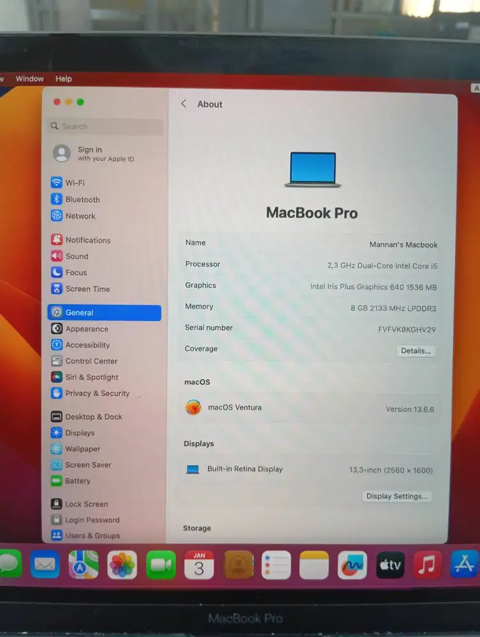Go back from the About page

click(x=184, y=104)
